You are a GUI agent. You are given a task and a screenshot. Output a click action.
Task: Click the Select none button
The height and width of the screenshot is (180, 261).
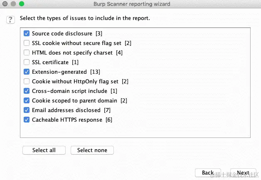pyautogui.click(x=92, y=150)
